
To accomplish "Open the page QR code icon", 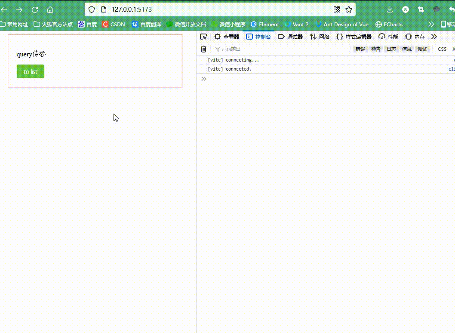I will tap(337, 9).
